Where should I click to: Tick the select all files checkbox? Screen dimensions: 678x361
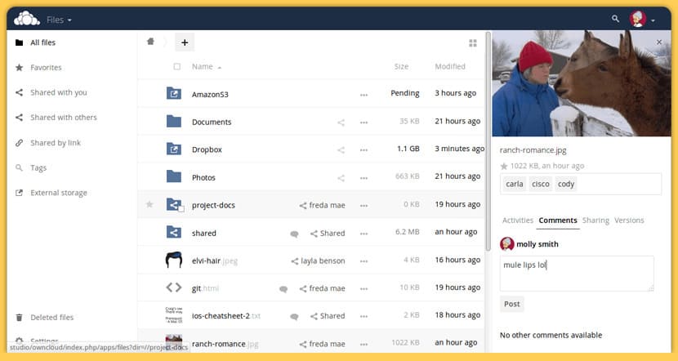tap(176, 67)
